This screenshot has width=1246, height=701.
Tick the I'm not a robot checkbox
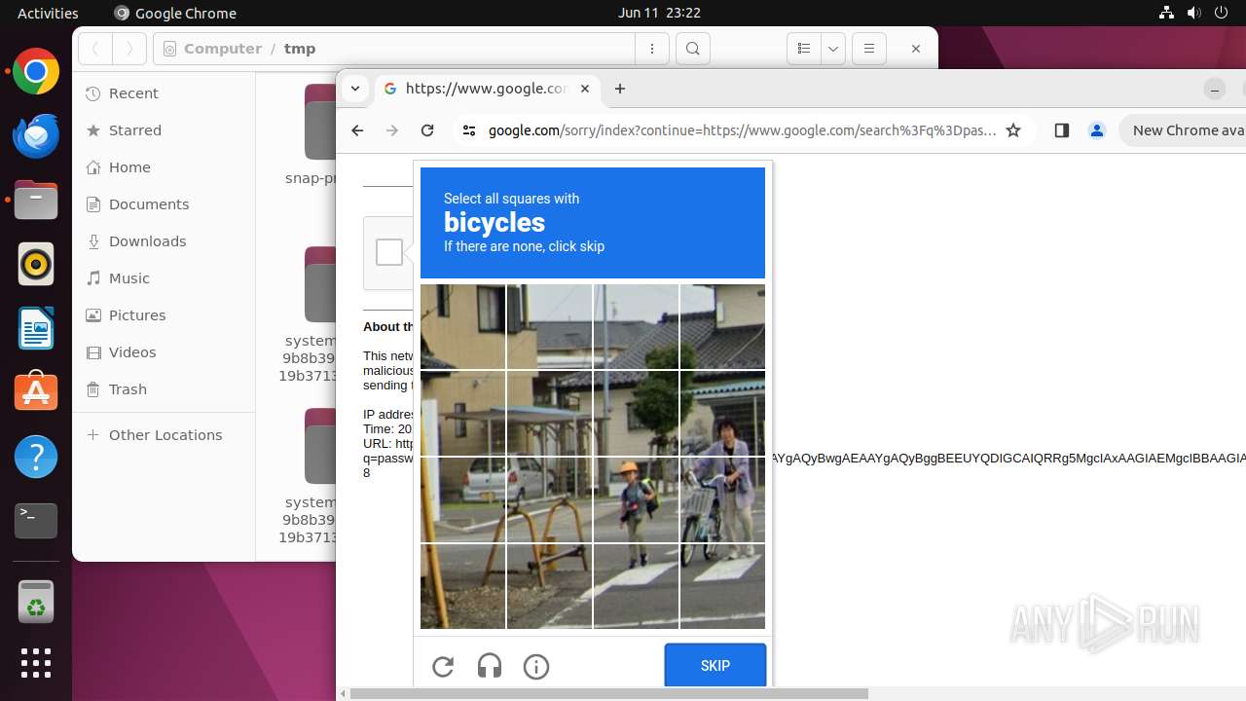389,252
